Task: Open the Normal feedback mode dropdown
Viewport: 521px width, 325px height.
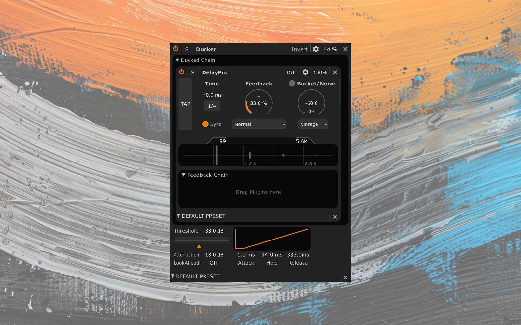Action: (259, 124)
